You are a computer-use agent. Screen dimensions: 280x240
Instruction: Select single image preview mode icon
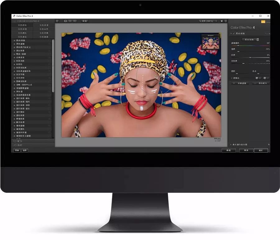point(65,21)
